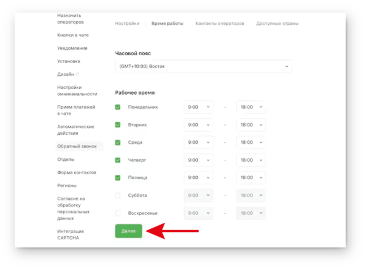Click the Часовой пояс heading
365x269 pixels.
(x=133, y=53)
